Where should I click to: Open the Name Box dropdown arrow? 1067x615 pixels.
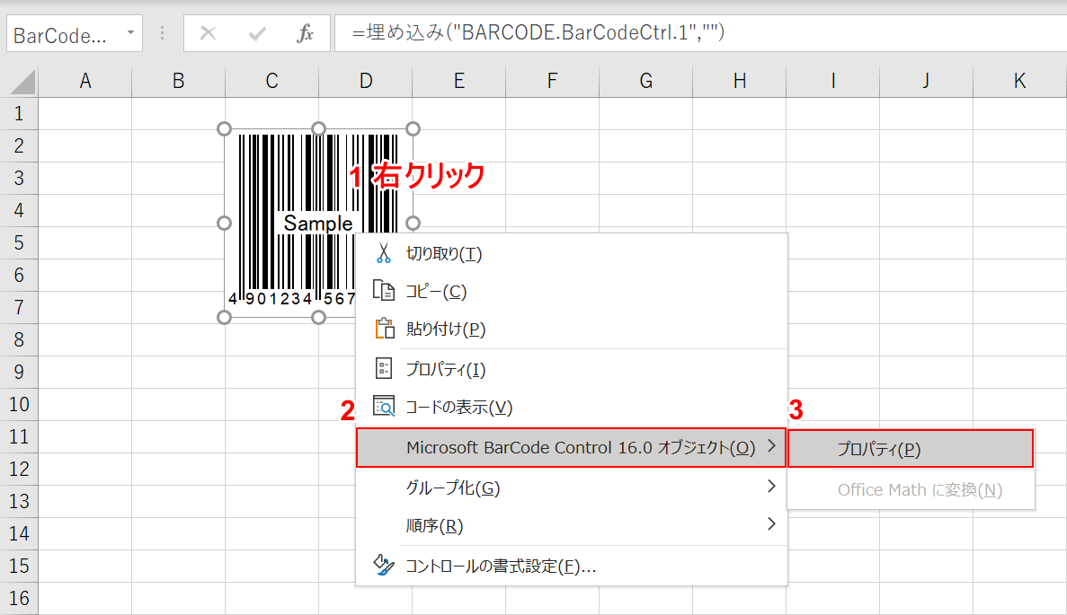pyautogui.click(x=130, y=33)
